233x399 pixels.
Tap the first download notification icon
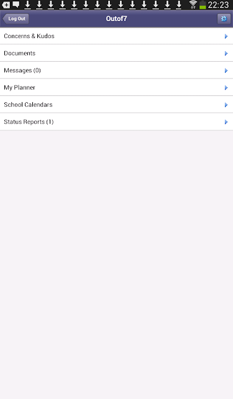(x=27, y=4)
